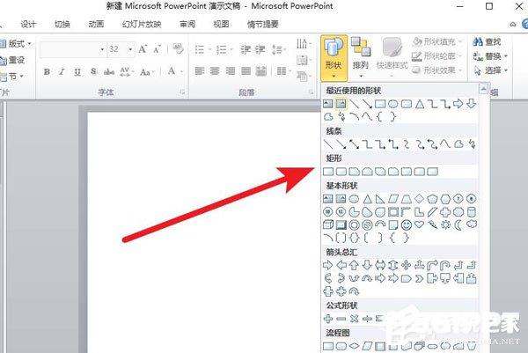
Task: Toggle center text alignment
Action: (215, 71)
